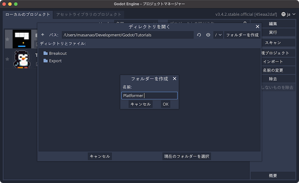Click the フォルダーを作成 button in the path bar
The height and width of the screenshot is (183, 299).
coord(242,35)
